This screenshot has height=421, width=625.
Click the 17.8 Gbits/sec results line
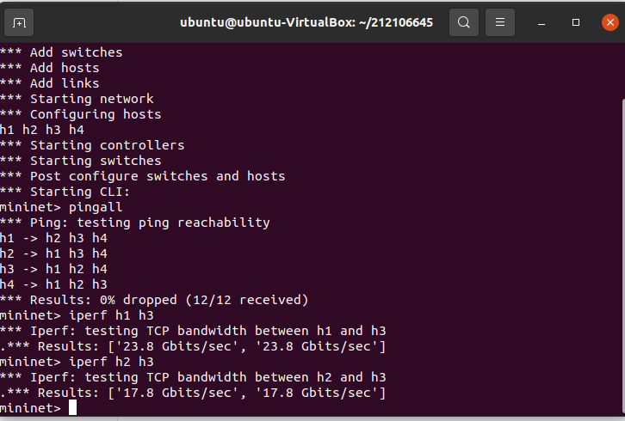(x=193, y=394)
